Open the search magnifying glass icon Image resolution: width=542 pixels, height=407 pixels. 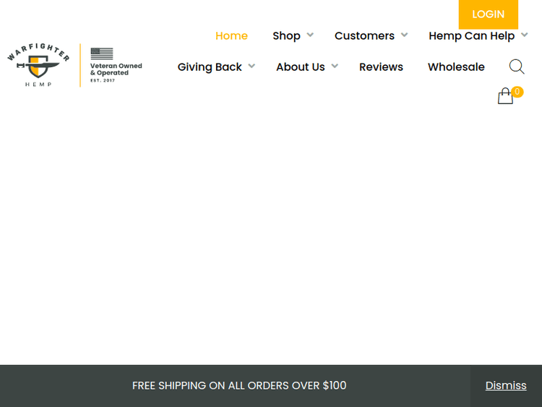517,67
